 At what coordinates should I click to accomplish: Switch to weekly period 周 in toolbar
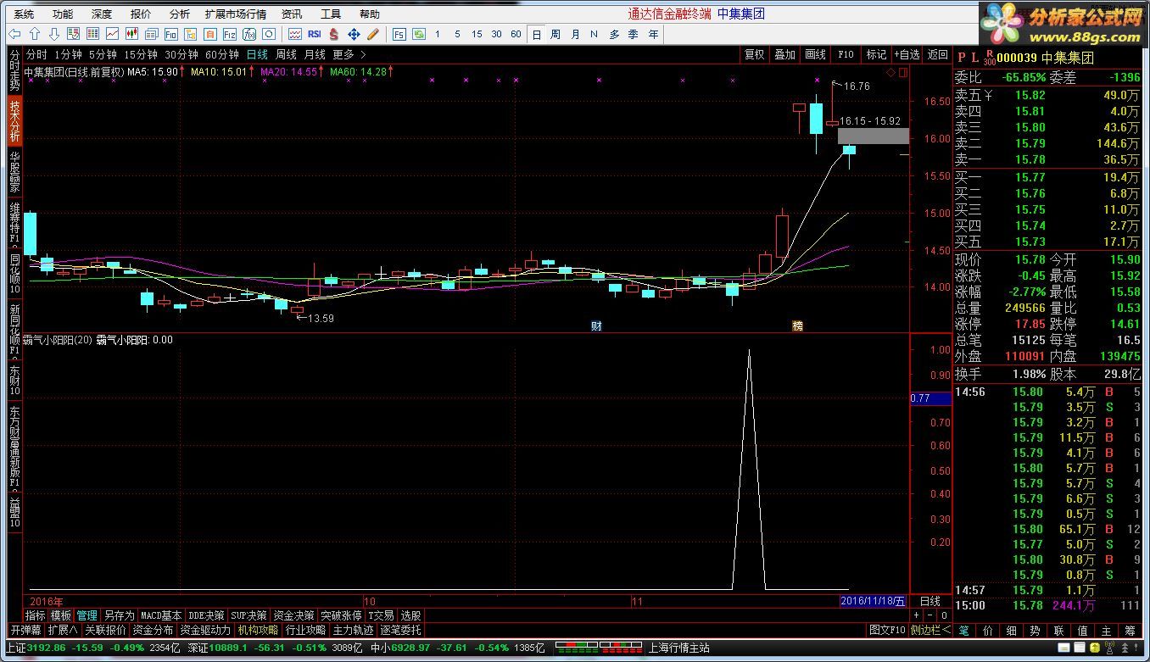click(x=555, y=34)
